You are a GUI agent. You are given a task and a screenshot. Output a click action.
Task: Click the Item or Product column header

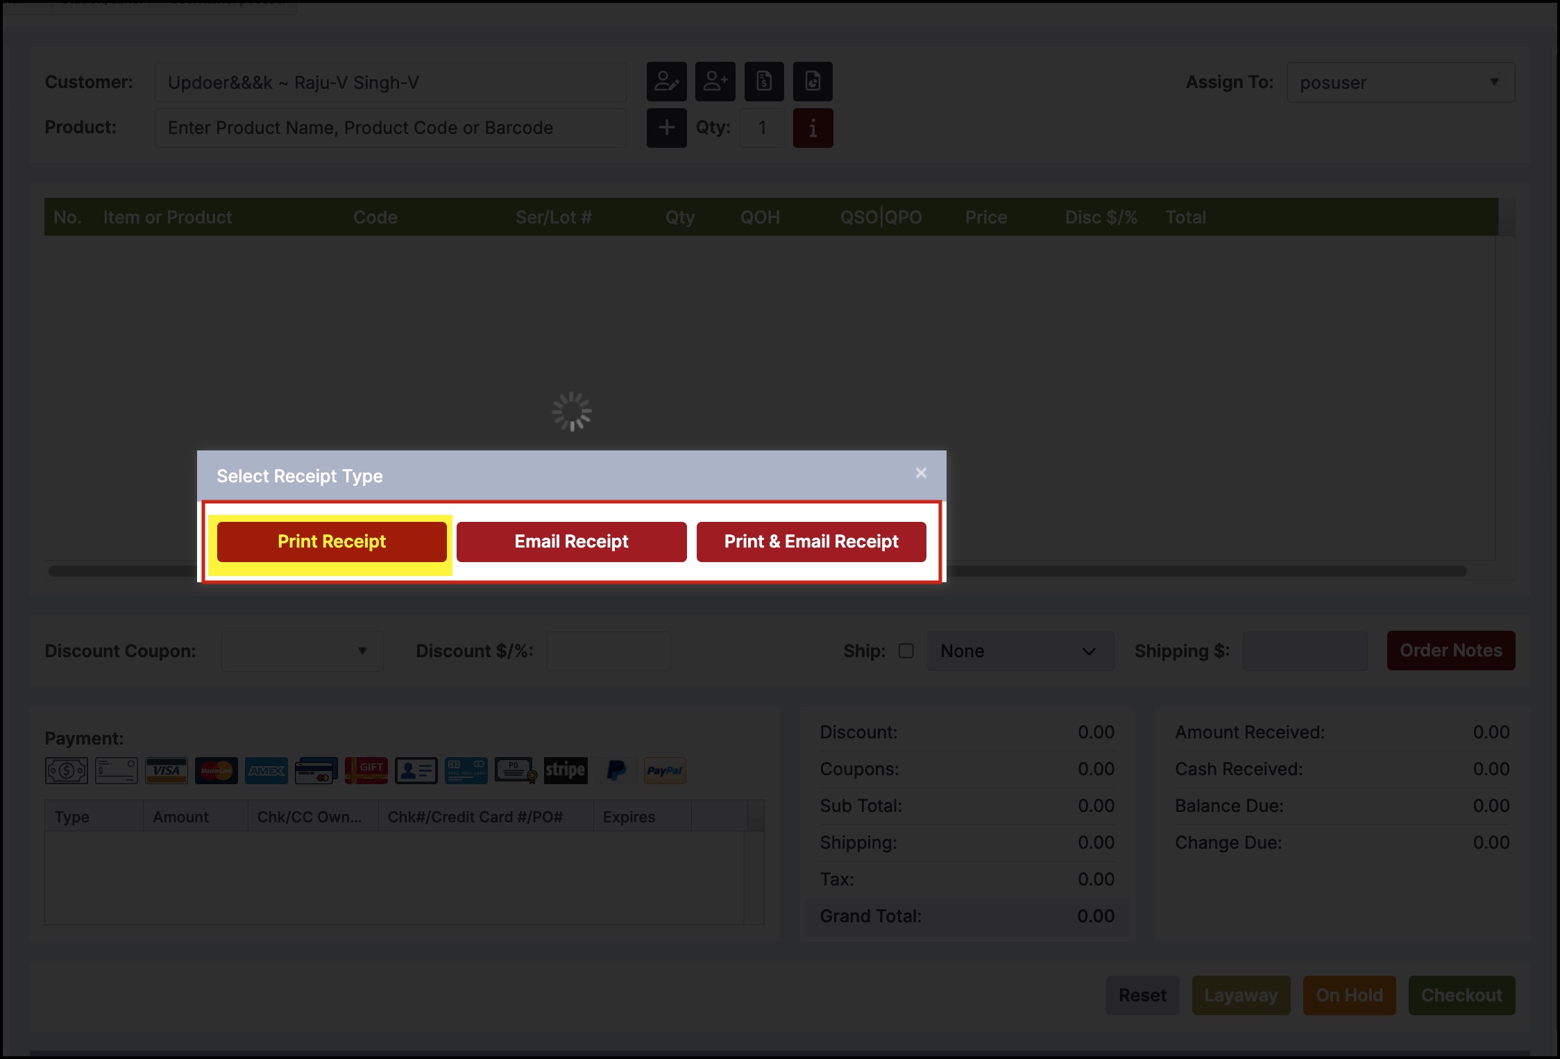168,217
